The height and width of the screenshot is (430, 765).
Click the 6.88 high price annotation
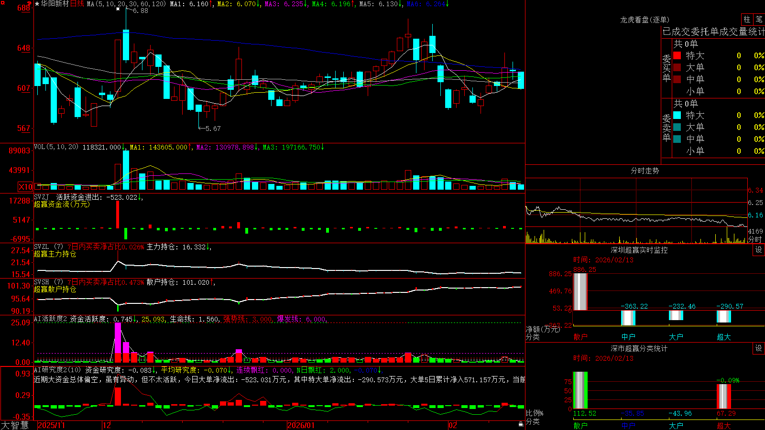coord(140,11)
